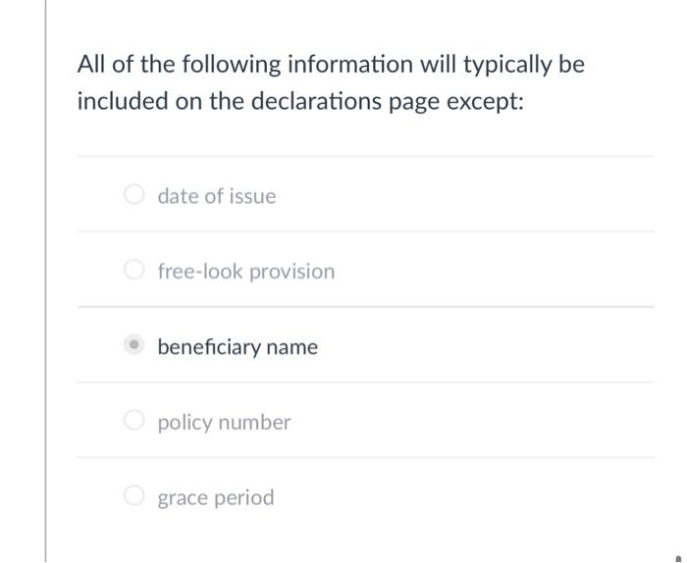687x563 pixels.
Task: Click the 'policy number' answer text
Action: (x=224, y=423)
